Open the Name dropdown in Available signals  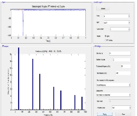[117, 16]
